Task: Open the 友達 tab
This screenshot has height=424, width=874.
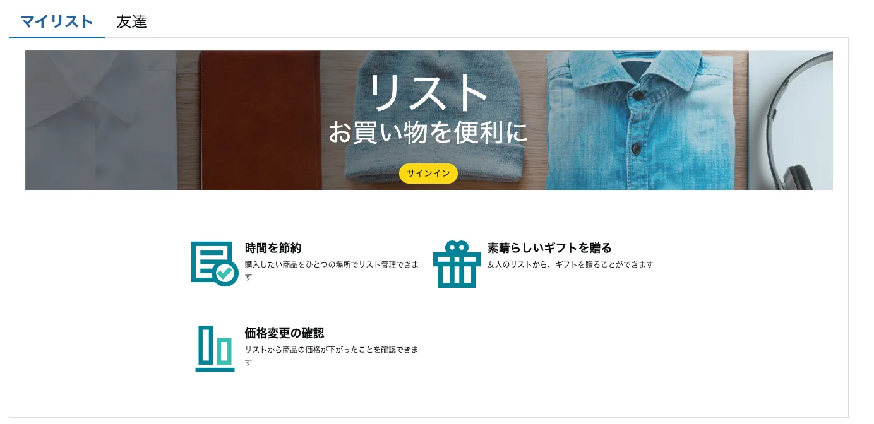Action: pyautogui.click(x=131, y=21)
